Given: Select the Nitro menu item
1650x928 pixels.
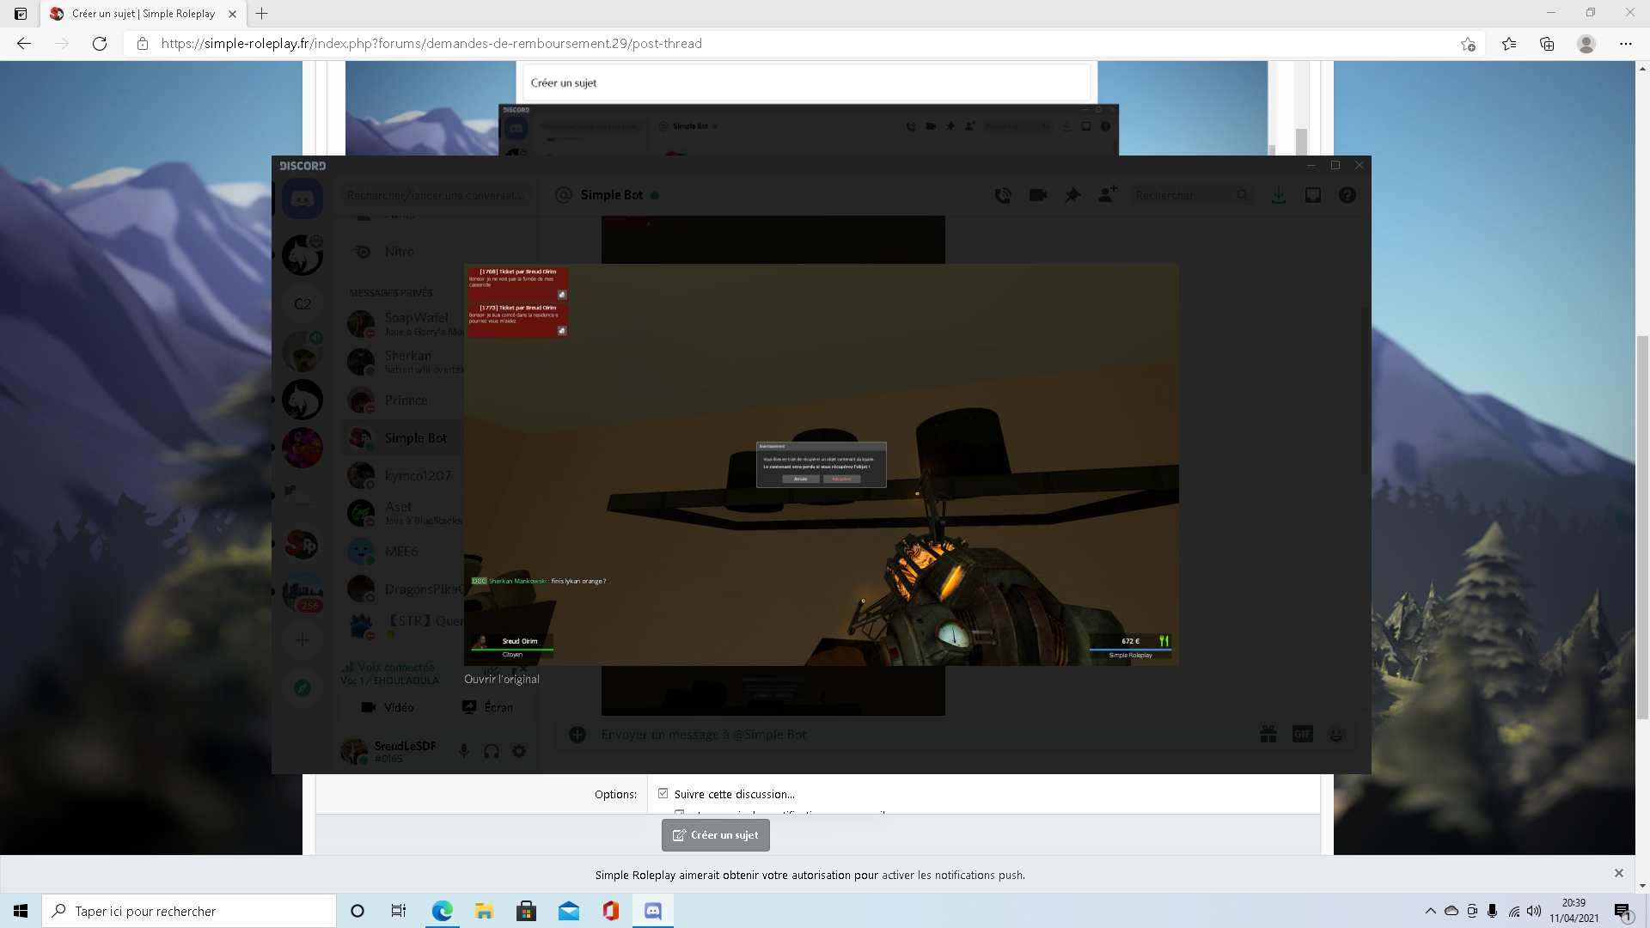Looking at the screenshot, I should [399, 252].
